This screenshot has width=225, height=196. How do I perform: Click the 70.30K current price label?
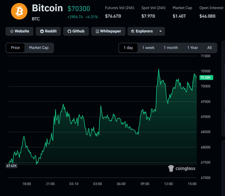click(x=206, y=78)
